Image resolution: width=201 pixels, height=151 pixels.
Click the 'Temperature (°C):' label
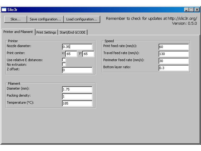(20, 103)
